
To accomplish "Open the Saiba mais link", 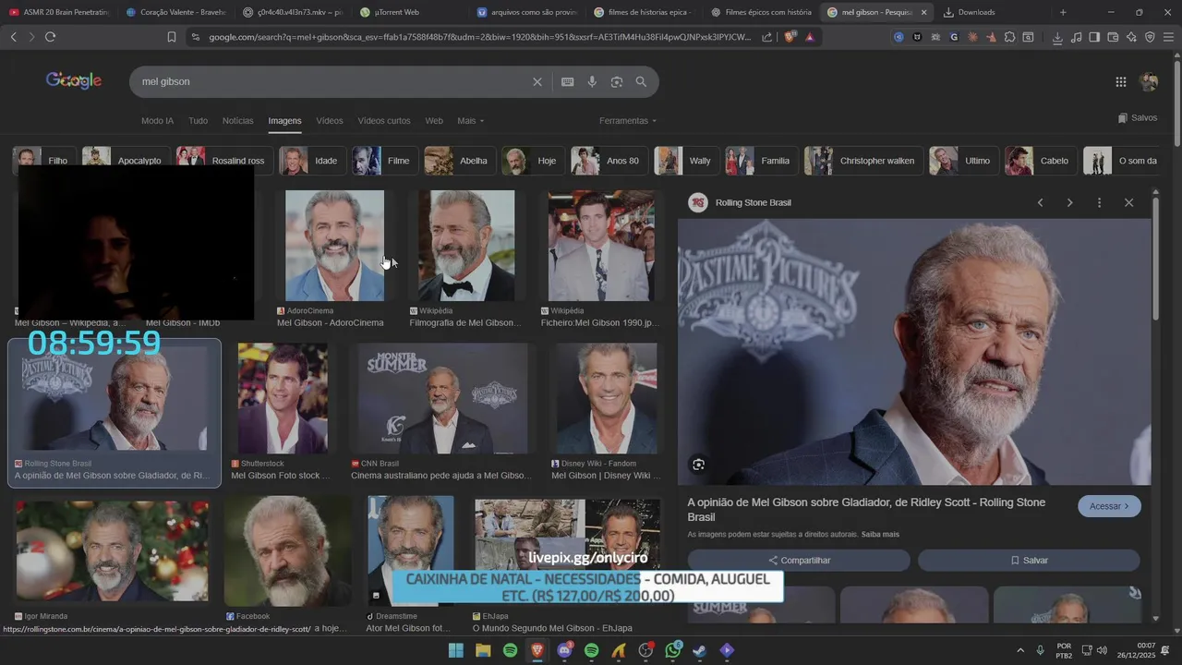I will point(880,535).
